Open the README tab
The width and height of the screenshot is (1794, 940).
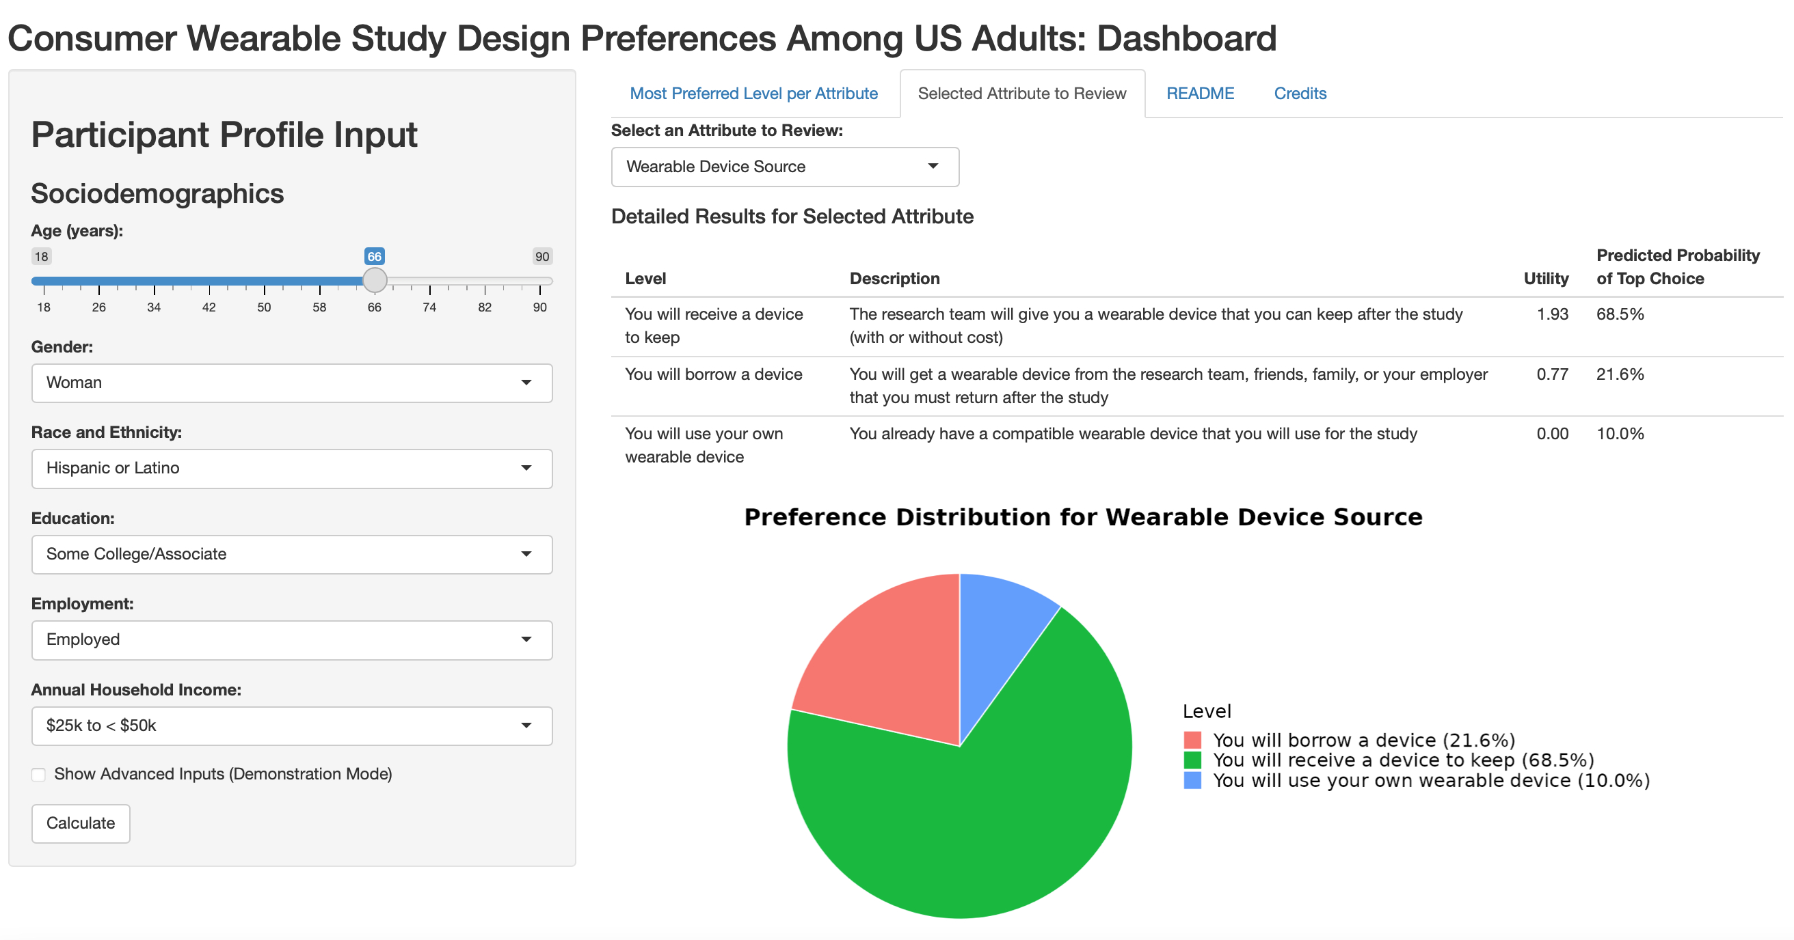tap(1199, 93)
